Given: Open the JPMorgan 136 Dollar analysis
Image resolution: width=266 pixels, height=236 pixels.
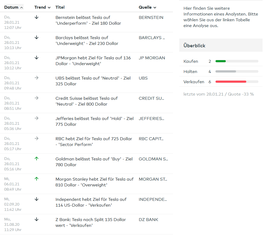Looking at the screenshot, I should coord(93,61).
